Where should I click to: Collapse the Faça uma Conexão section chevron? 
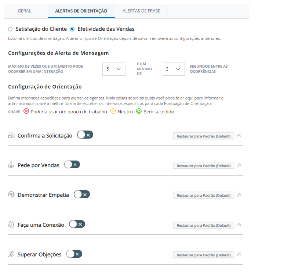[239, 225]
